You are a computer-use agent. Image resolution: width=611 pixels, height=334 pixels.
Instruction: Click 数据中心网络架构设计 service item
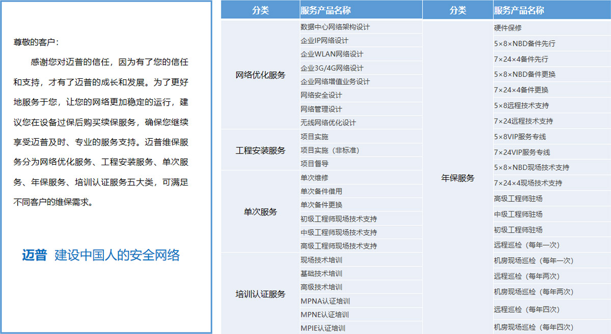point(335,27)
